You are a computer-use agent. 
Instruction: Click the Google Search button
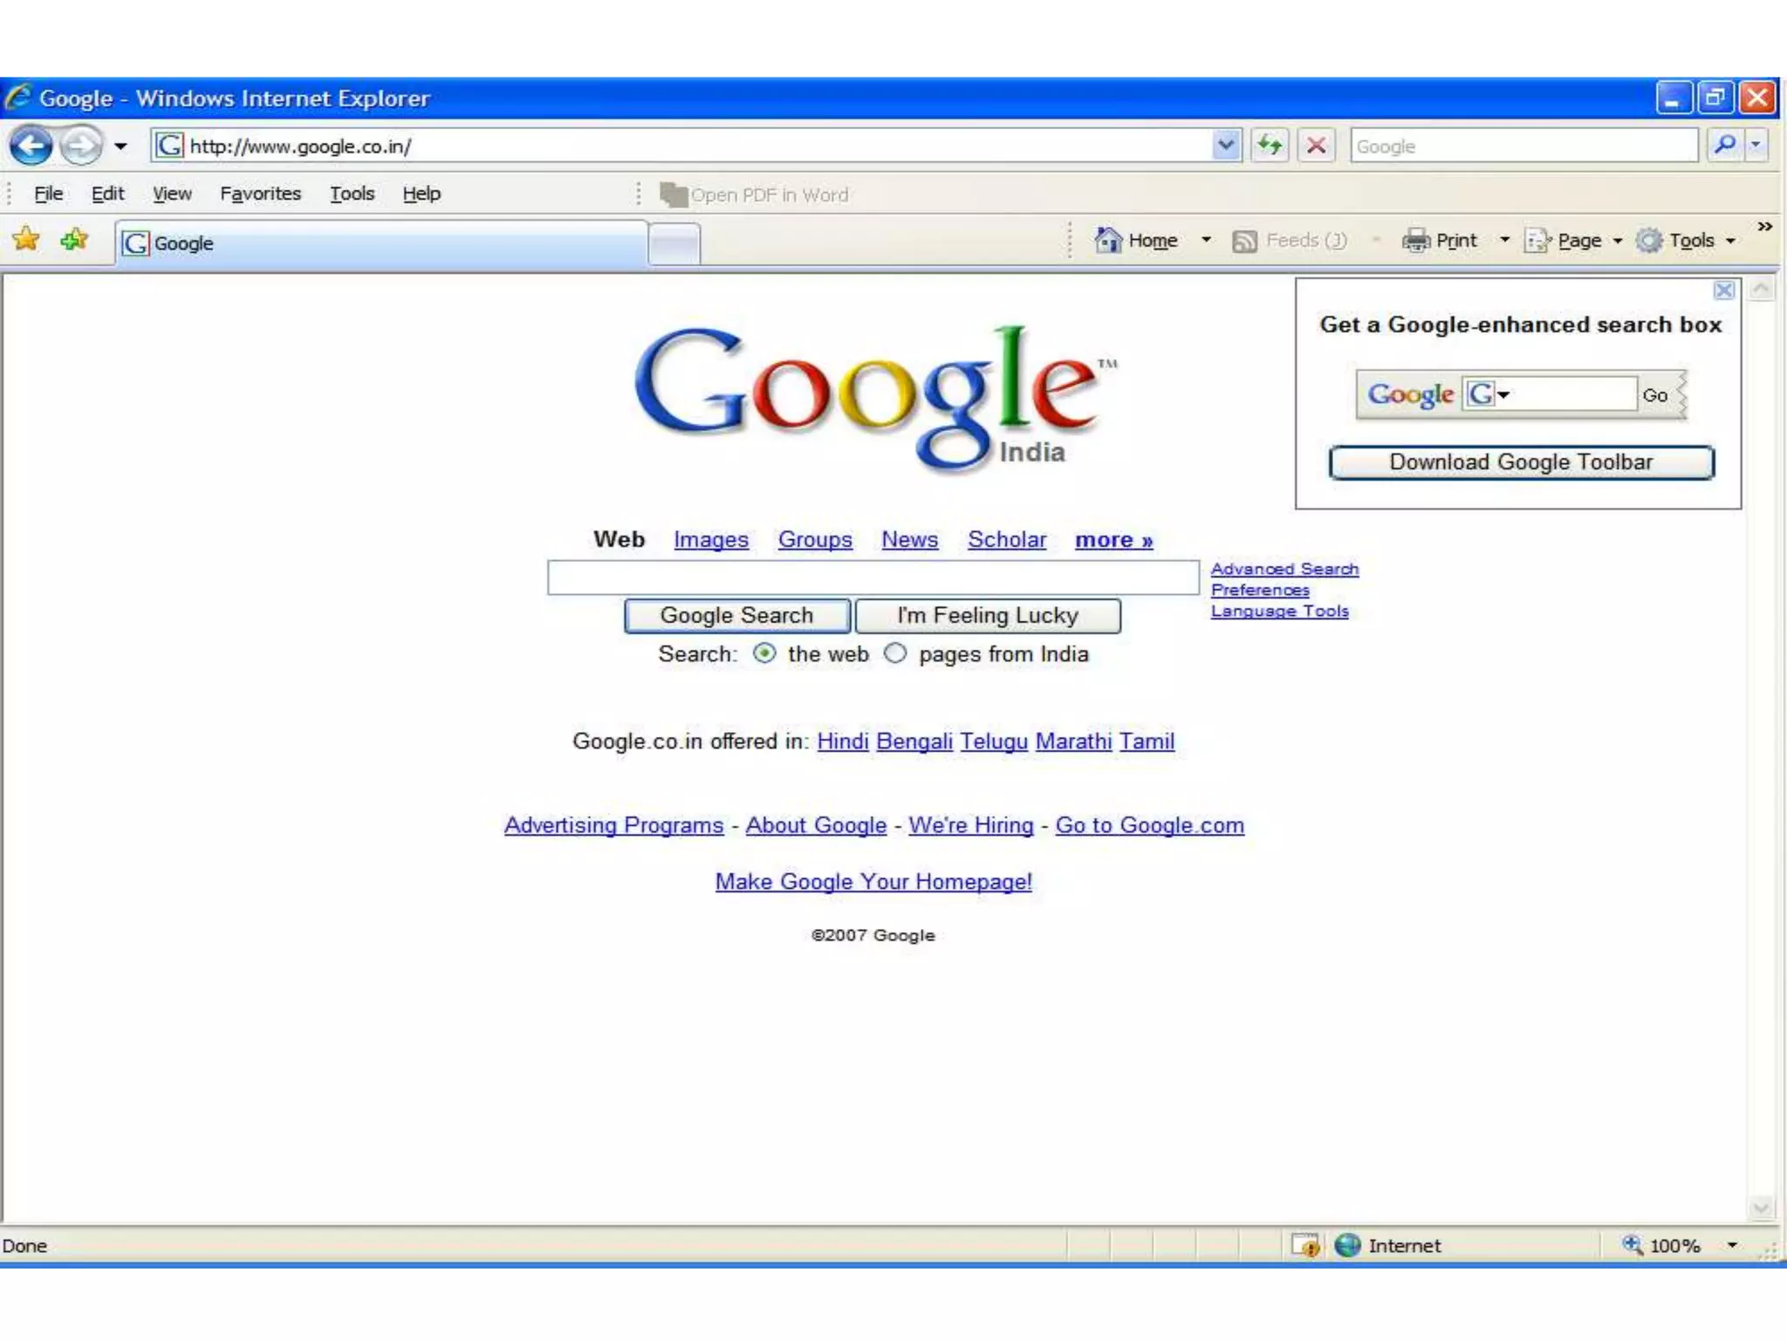coord(736,615)
